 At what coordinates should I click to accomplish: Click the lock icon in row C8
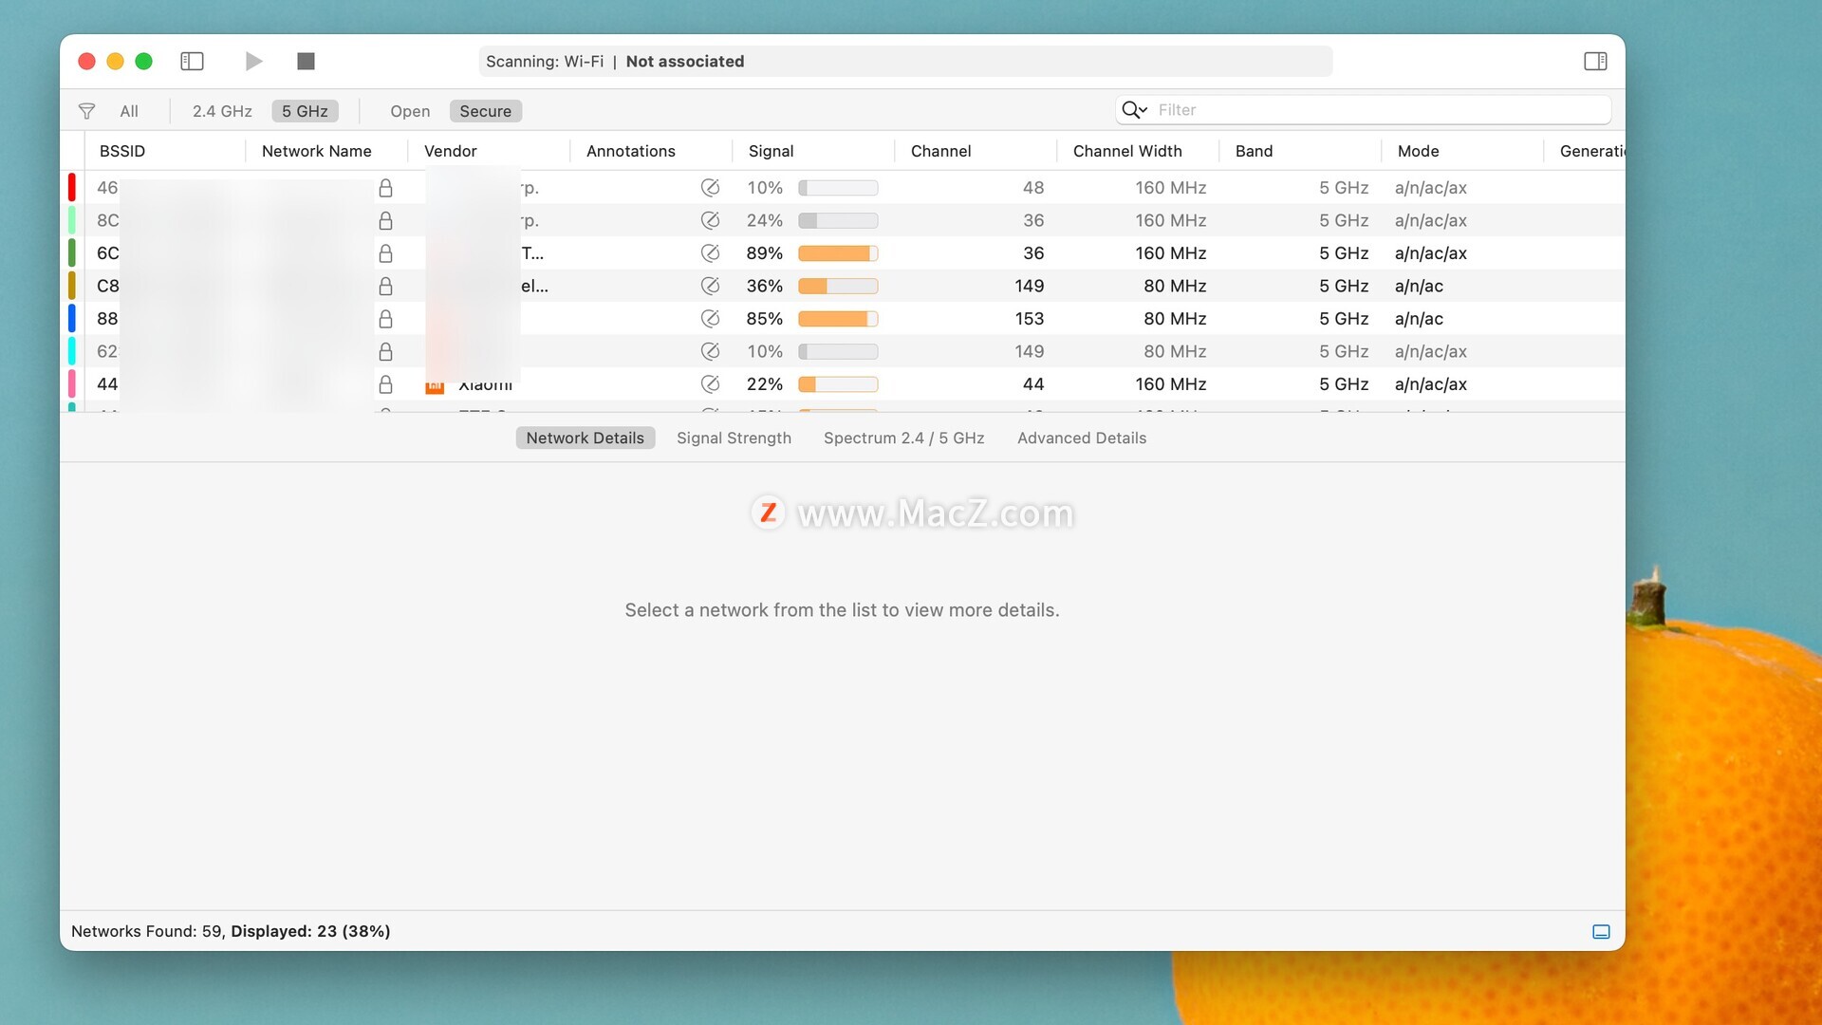coord(385,286)
